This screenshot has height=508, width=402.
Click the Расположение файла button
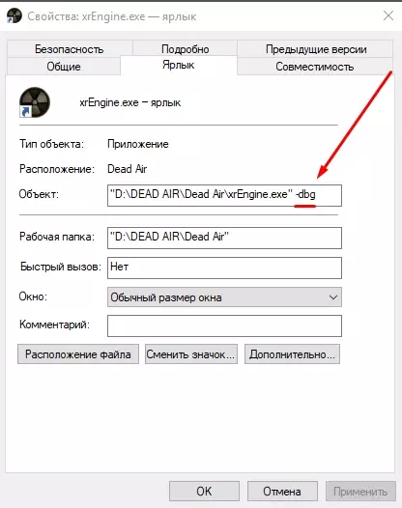[78, 354]
